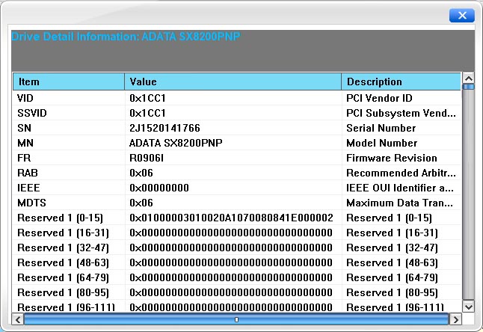Select the FR row label
Screen dimensions: 483x332
pyautogui.click(x=24, y=158)
